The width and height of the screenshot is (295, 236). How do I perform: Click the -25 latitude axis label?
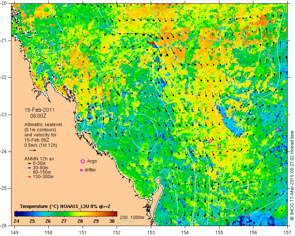tap(4, 188)
